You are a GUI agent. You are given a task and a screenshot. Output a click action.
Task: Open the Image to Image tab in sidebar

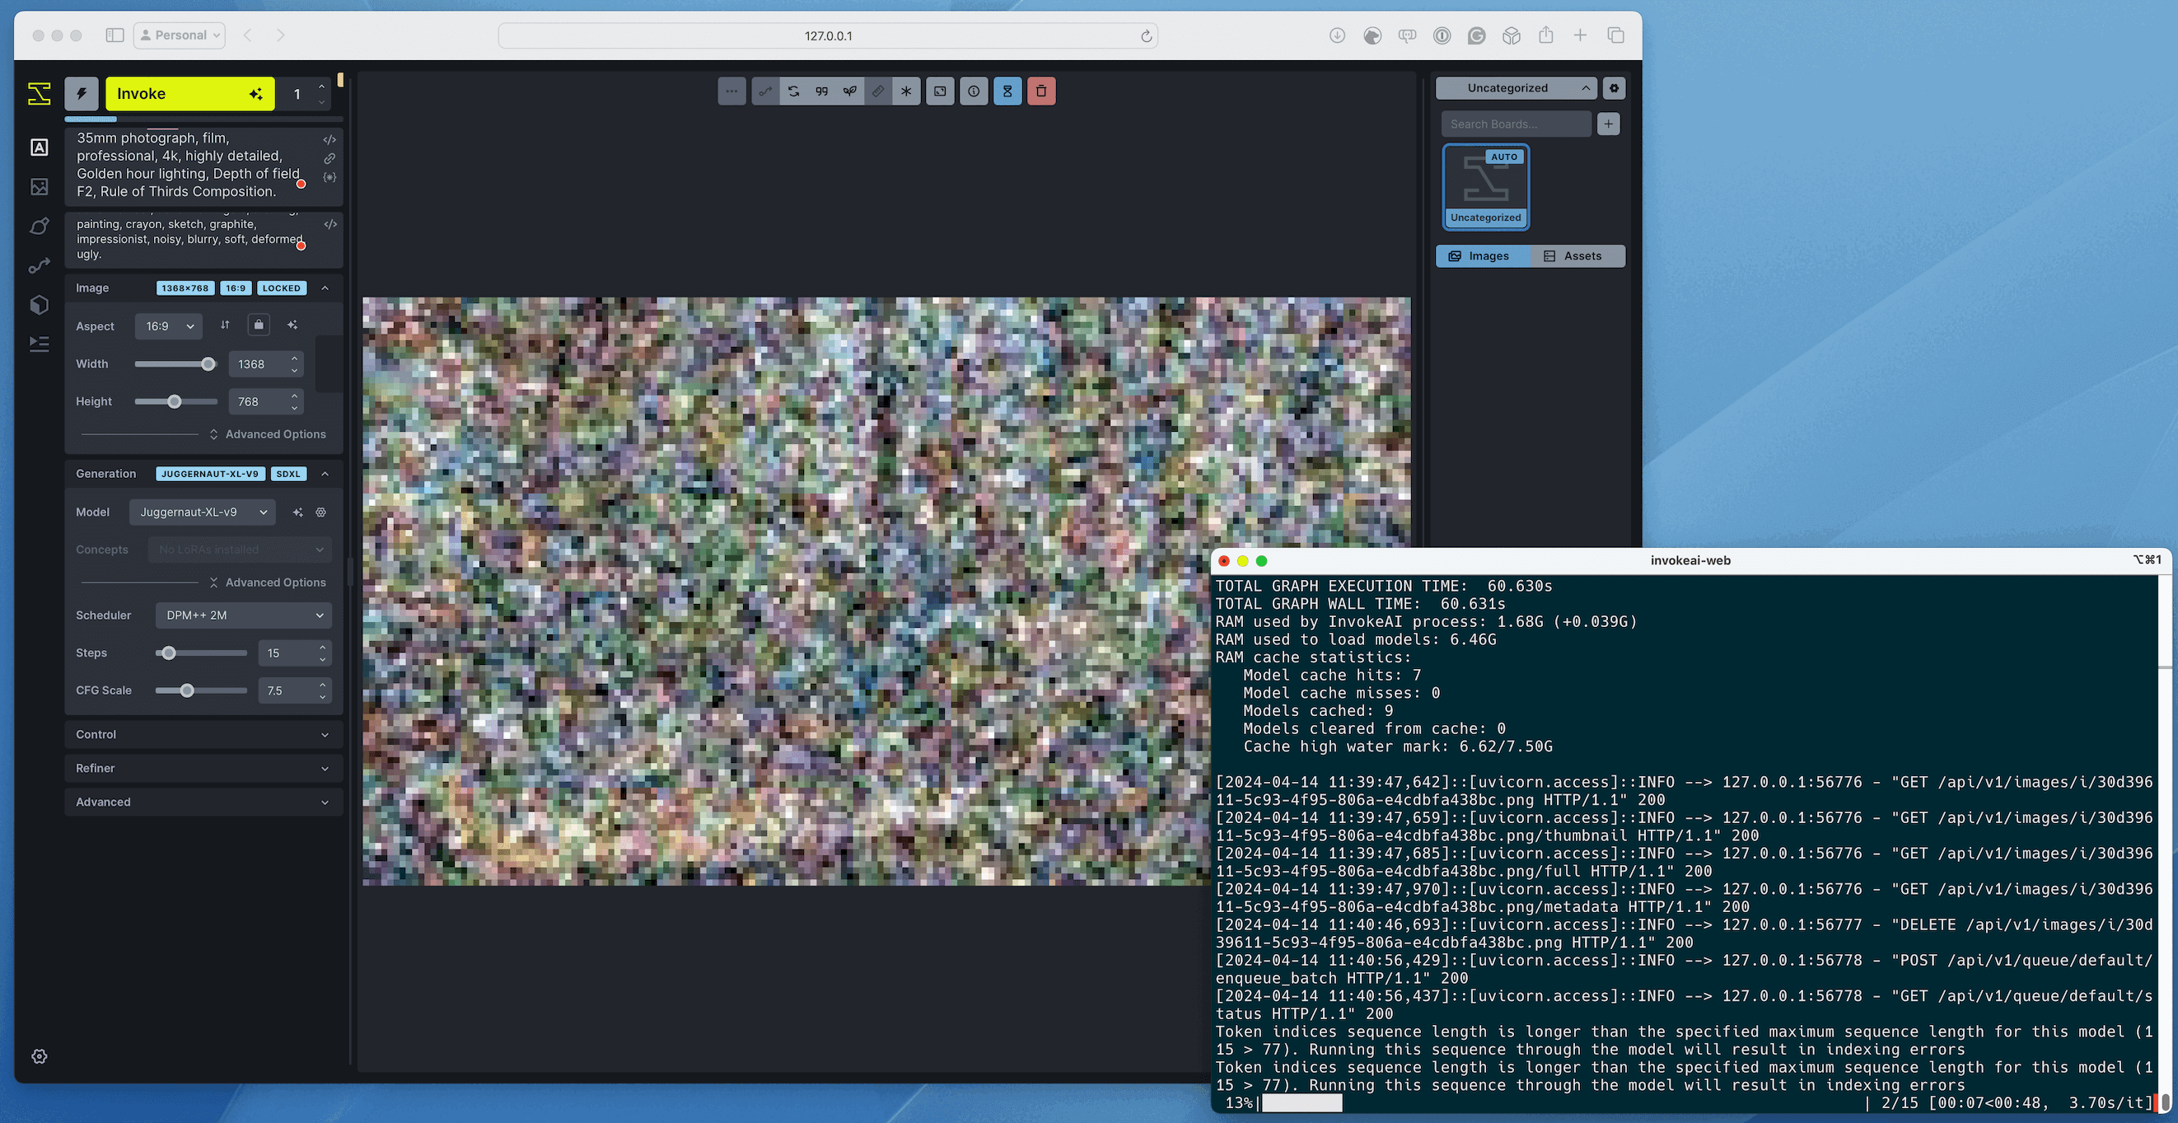click(x=39, y=187)
